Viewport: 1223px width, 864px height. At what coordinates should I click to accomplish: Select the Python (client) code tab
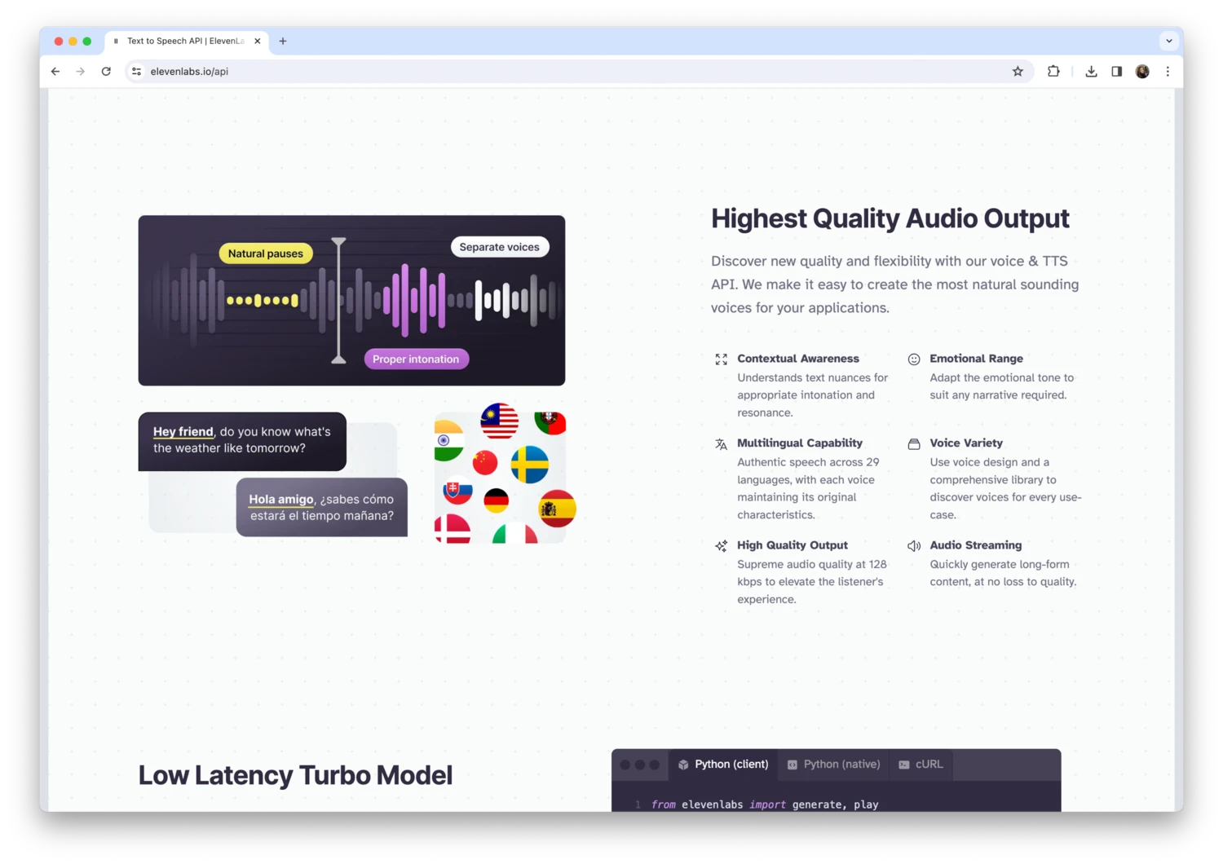723,765
